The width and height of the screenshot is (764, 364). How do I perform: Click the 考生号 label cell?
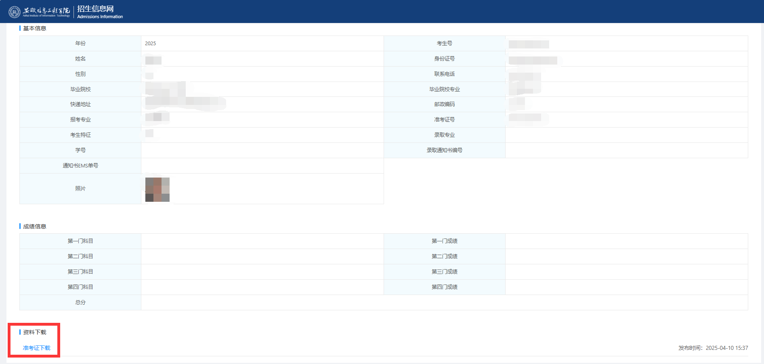tap(444, 44)
